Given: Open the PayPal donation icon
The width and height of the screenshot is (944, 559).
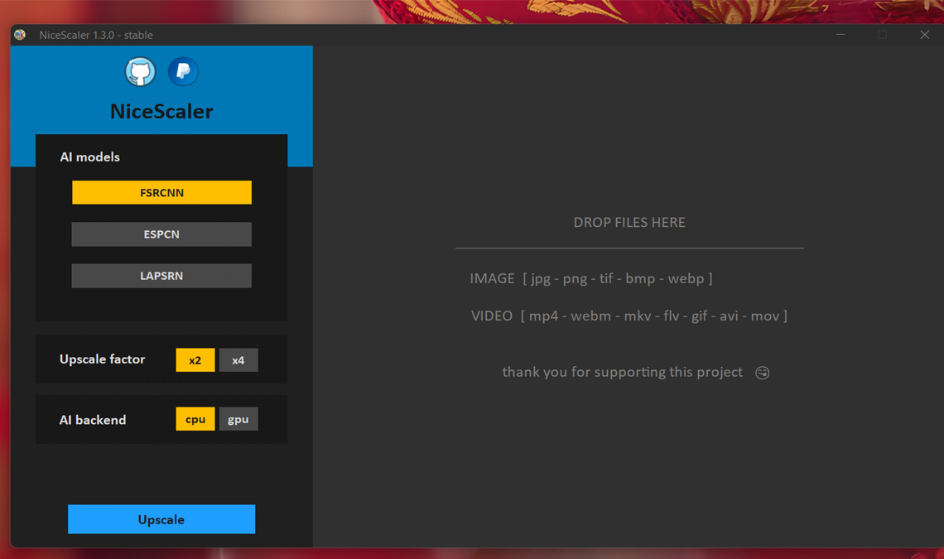Looking at the screenshot, I should tap(183, 72).
